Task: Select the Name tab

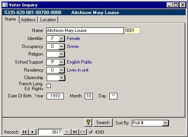Action: click(x=10, y=19)
